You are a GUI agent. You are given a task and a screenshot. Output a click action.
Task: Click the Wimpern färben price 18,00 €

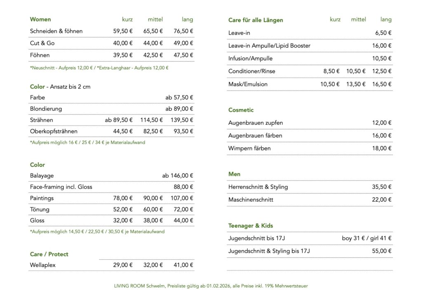[382, 148]
